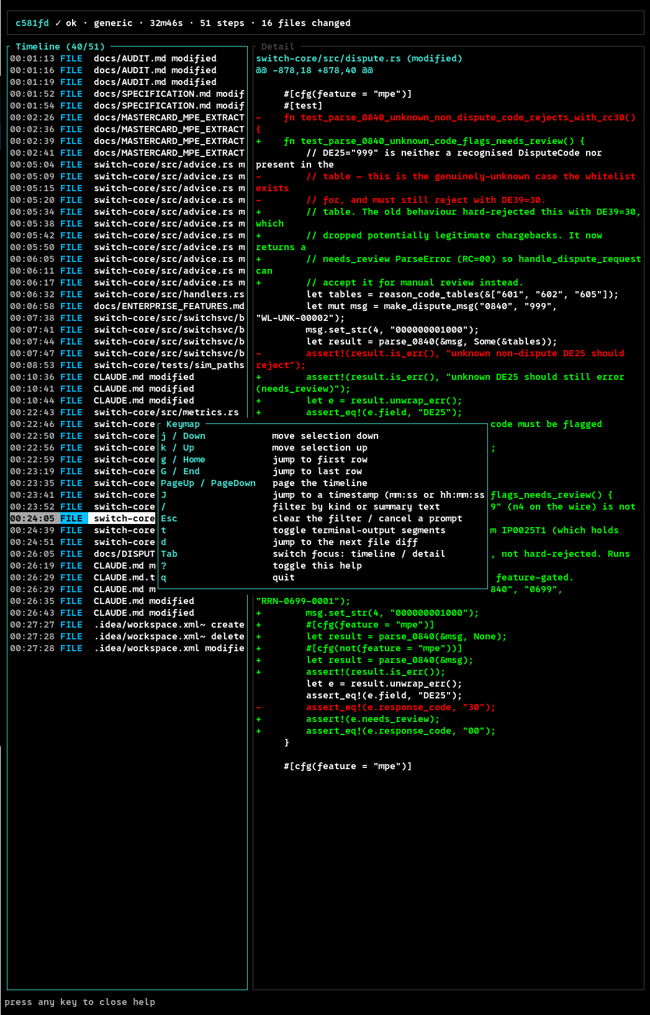Click the 'PageUp / PageDown' keymap entry
Viewport: 650px width, 1015px height.
[209, 483]
